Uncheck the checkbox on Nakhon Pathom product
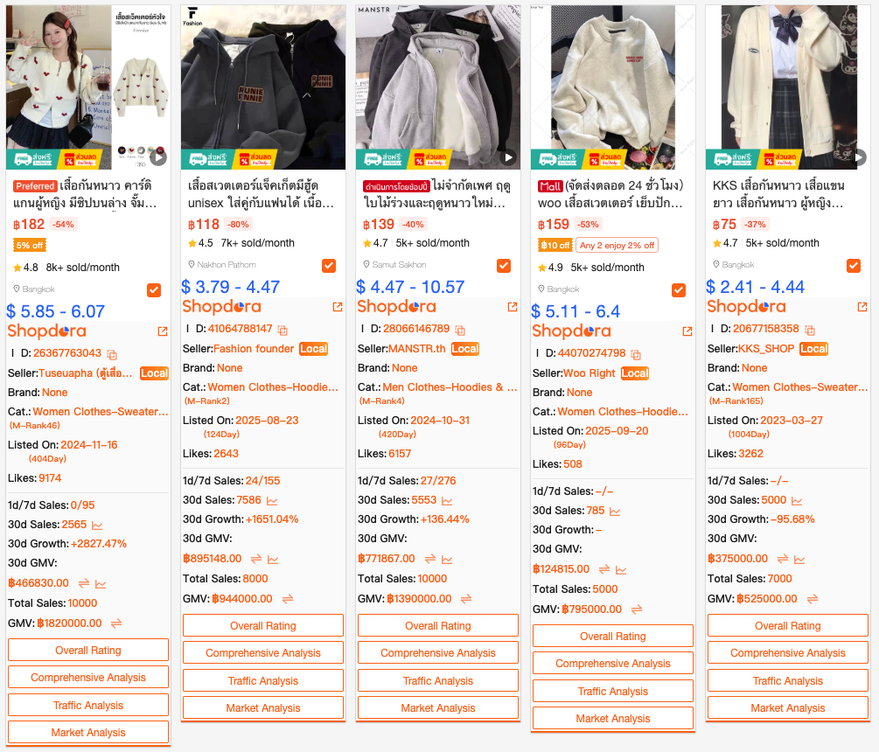 pos(329,266)
